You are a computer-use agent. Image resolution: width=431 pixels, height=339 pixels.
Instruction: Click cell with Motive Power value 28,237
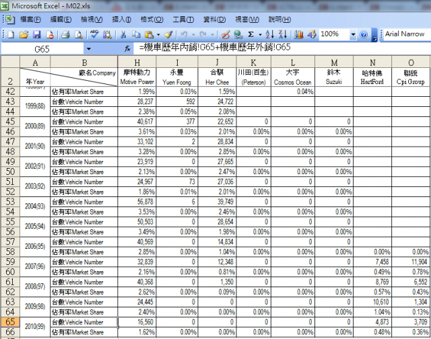(x=137, y=102)
